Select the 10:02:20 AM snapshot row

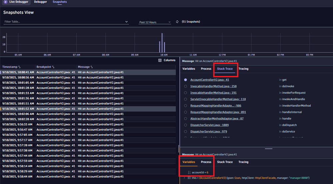(x=88, y=119)
